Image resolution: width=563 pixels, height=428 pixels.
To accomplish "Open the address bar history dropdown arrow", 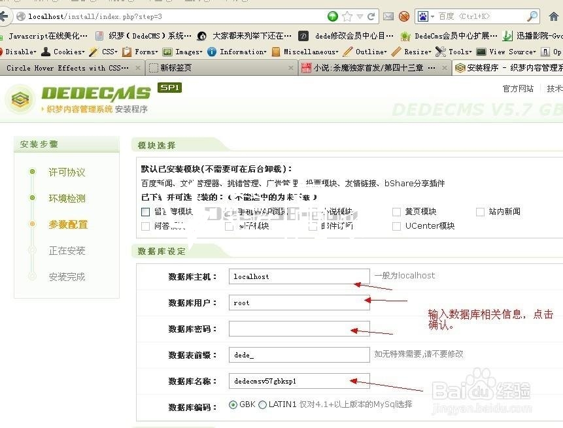I will [360, 16].
